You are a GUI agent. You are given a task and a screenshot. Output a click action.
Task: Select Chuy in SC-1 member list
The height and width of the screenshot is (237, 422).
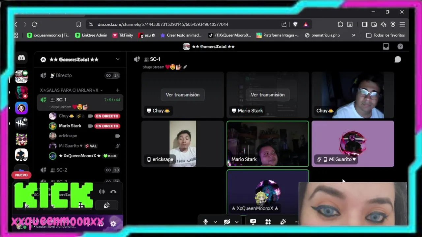coord(84,116)
